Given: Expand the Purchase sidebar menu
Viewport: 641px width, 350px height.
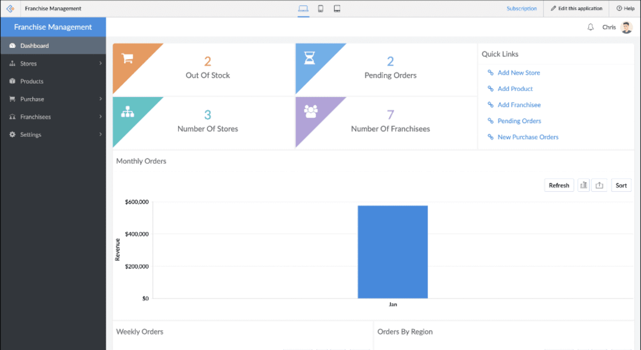Looking at the screenshot, I should click(101, 99).
